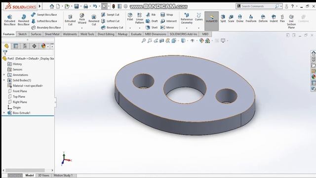Switch to the Sheet Metal tab
The height and width of the screenshot is (178, 316).
(x=52, y=34)
